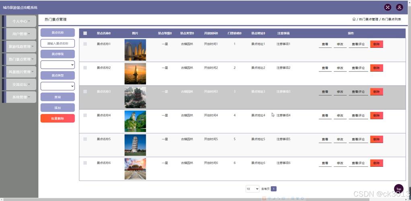Check the box for 景点名称3 row

[85, 92]
